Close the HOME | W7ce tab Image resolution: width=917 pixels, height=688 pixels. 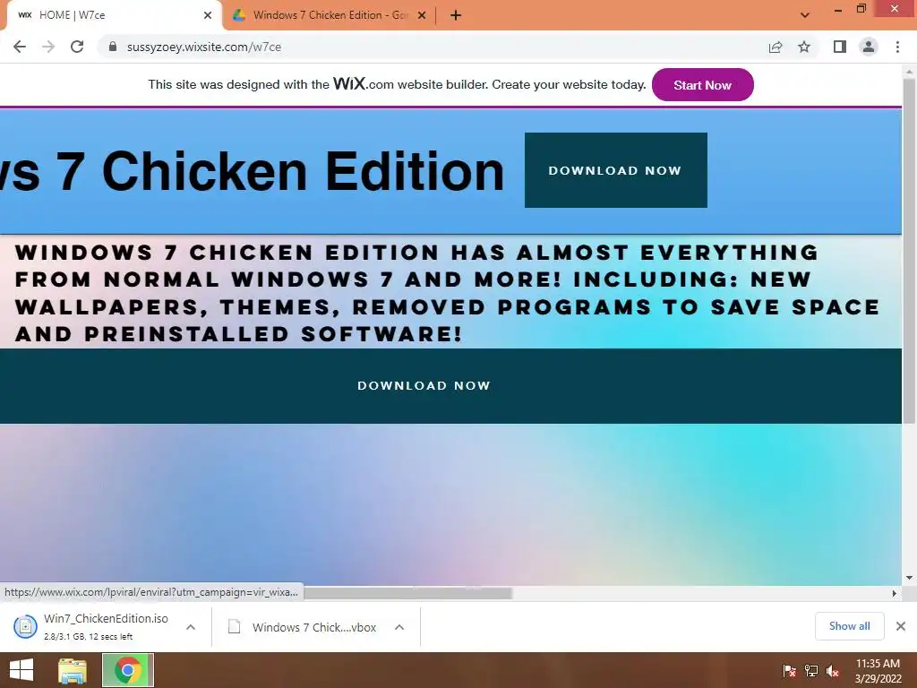coord(208,15)
